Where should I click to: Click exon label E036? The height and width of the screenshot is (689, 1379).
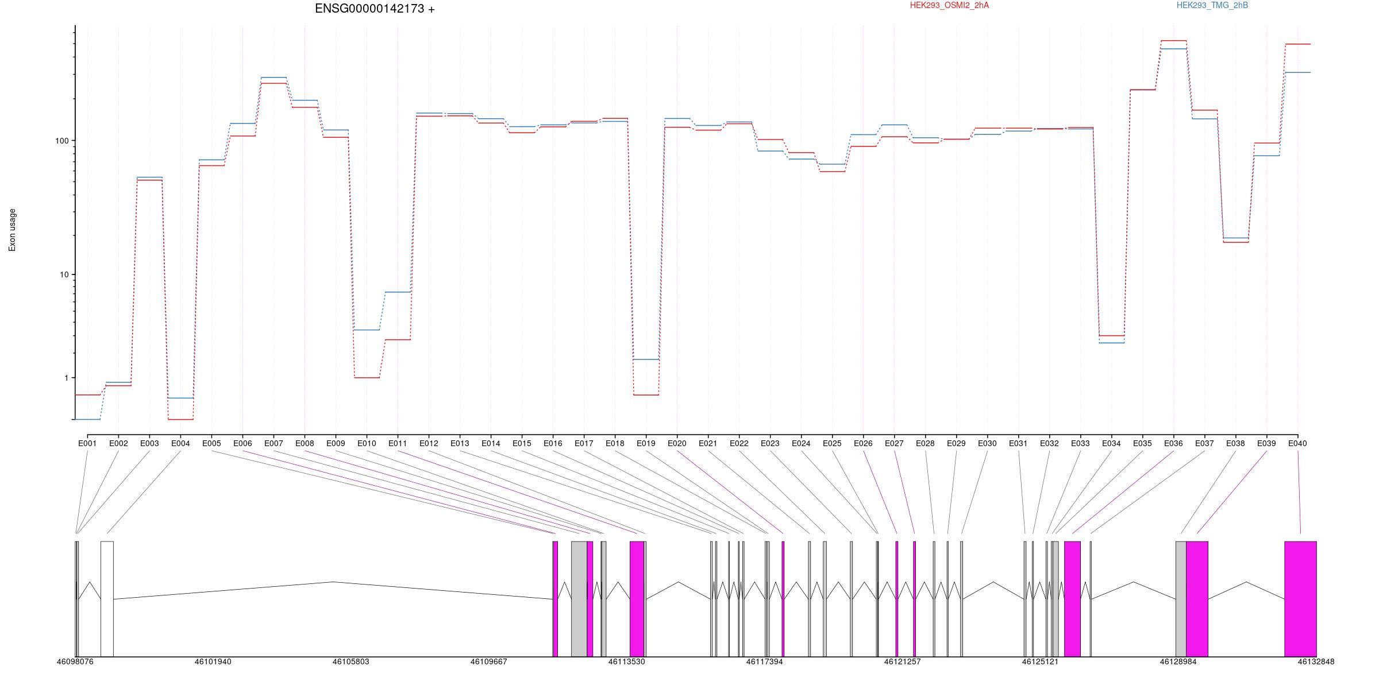click(x=1173, y=443)
